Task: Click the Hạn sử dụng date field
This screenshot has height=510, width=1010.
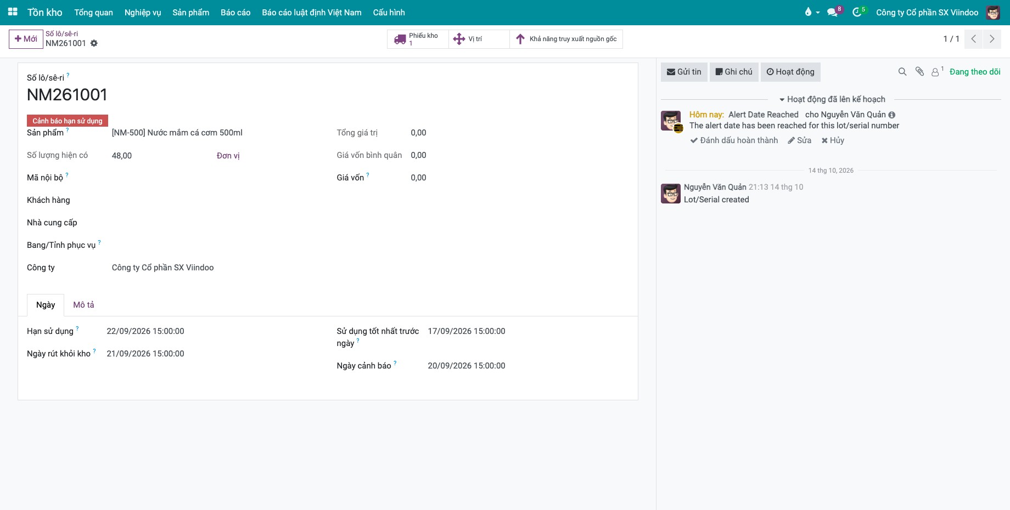Action: point(145,331)
